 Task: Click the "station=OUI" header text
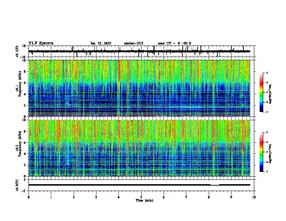tap(134, 43)
